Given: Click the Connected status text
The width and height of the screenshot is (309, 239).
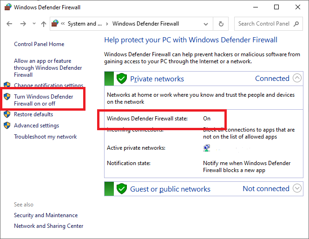Looking at the screenshot, I should (x=272, y=78).
